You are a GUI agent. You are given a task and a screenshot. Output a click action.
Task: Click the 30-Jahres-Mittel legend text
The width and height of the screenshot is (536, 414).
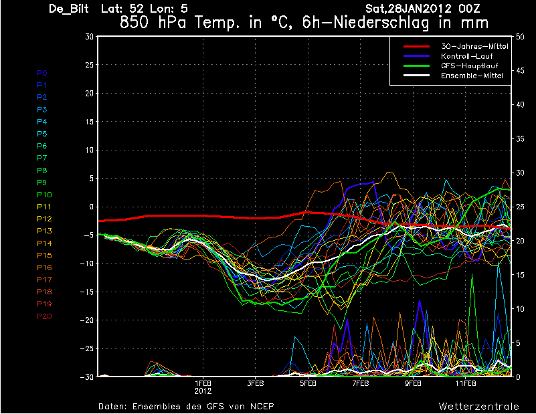pos(474,46)
